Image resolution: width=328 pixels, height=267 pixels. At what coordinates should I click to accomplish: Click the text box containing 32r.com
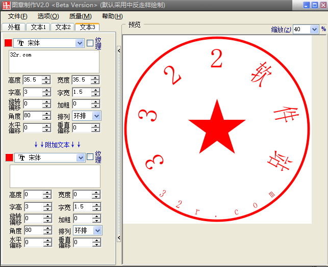pyautogui.click(x=54, y=62)
